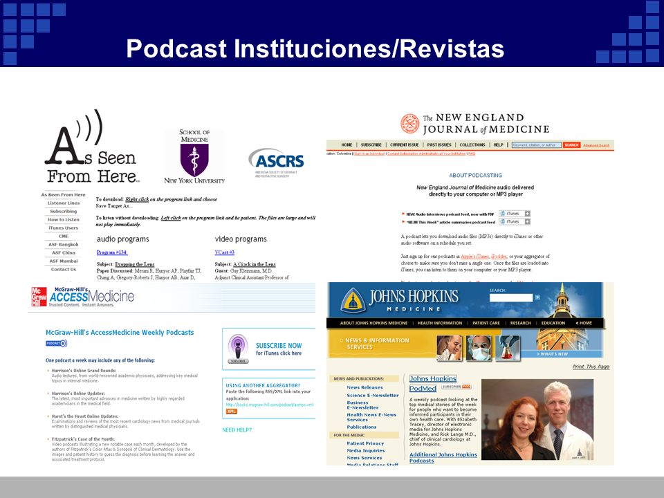
Task: Open Media Inquiries link
Action: (365, 451)
